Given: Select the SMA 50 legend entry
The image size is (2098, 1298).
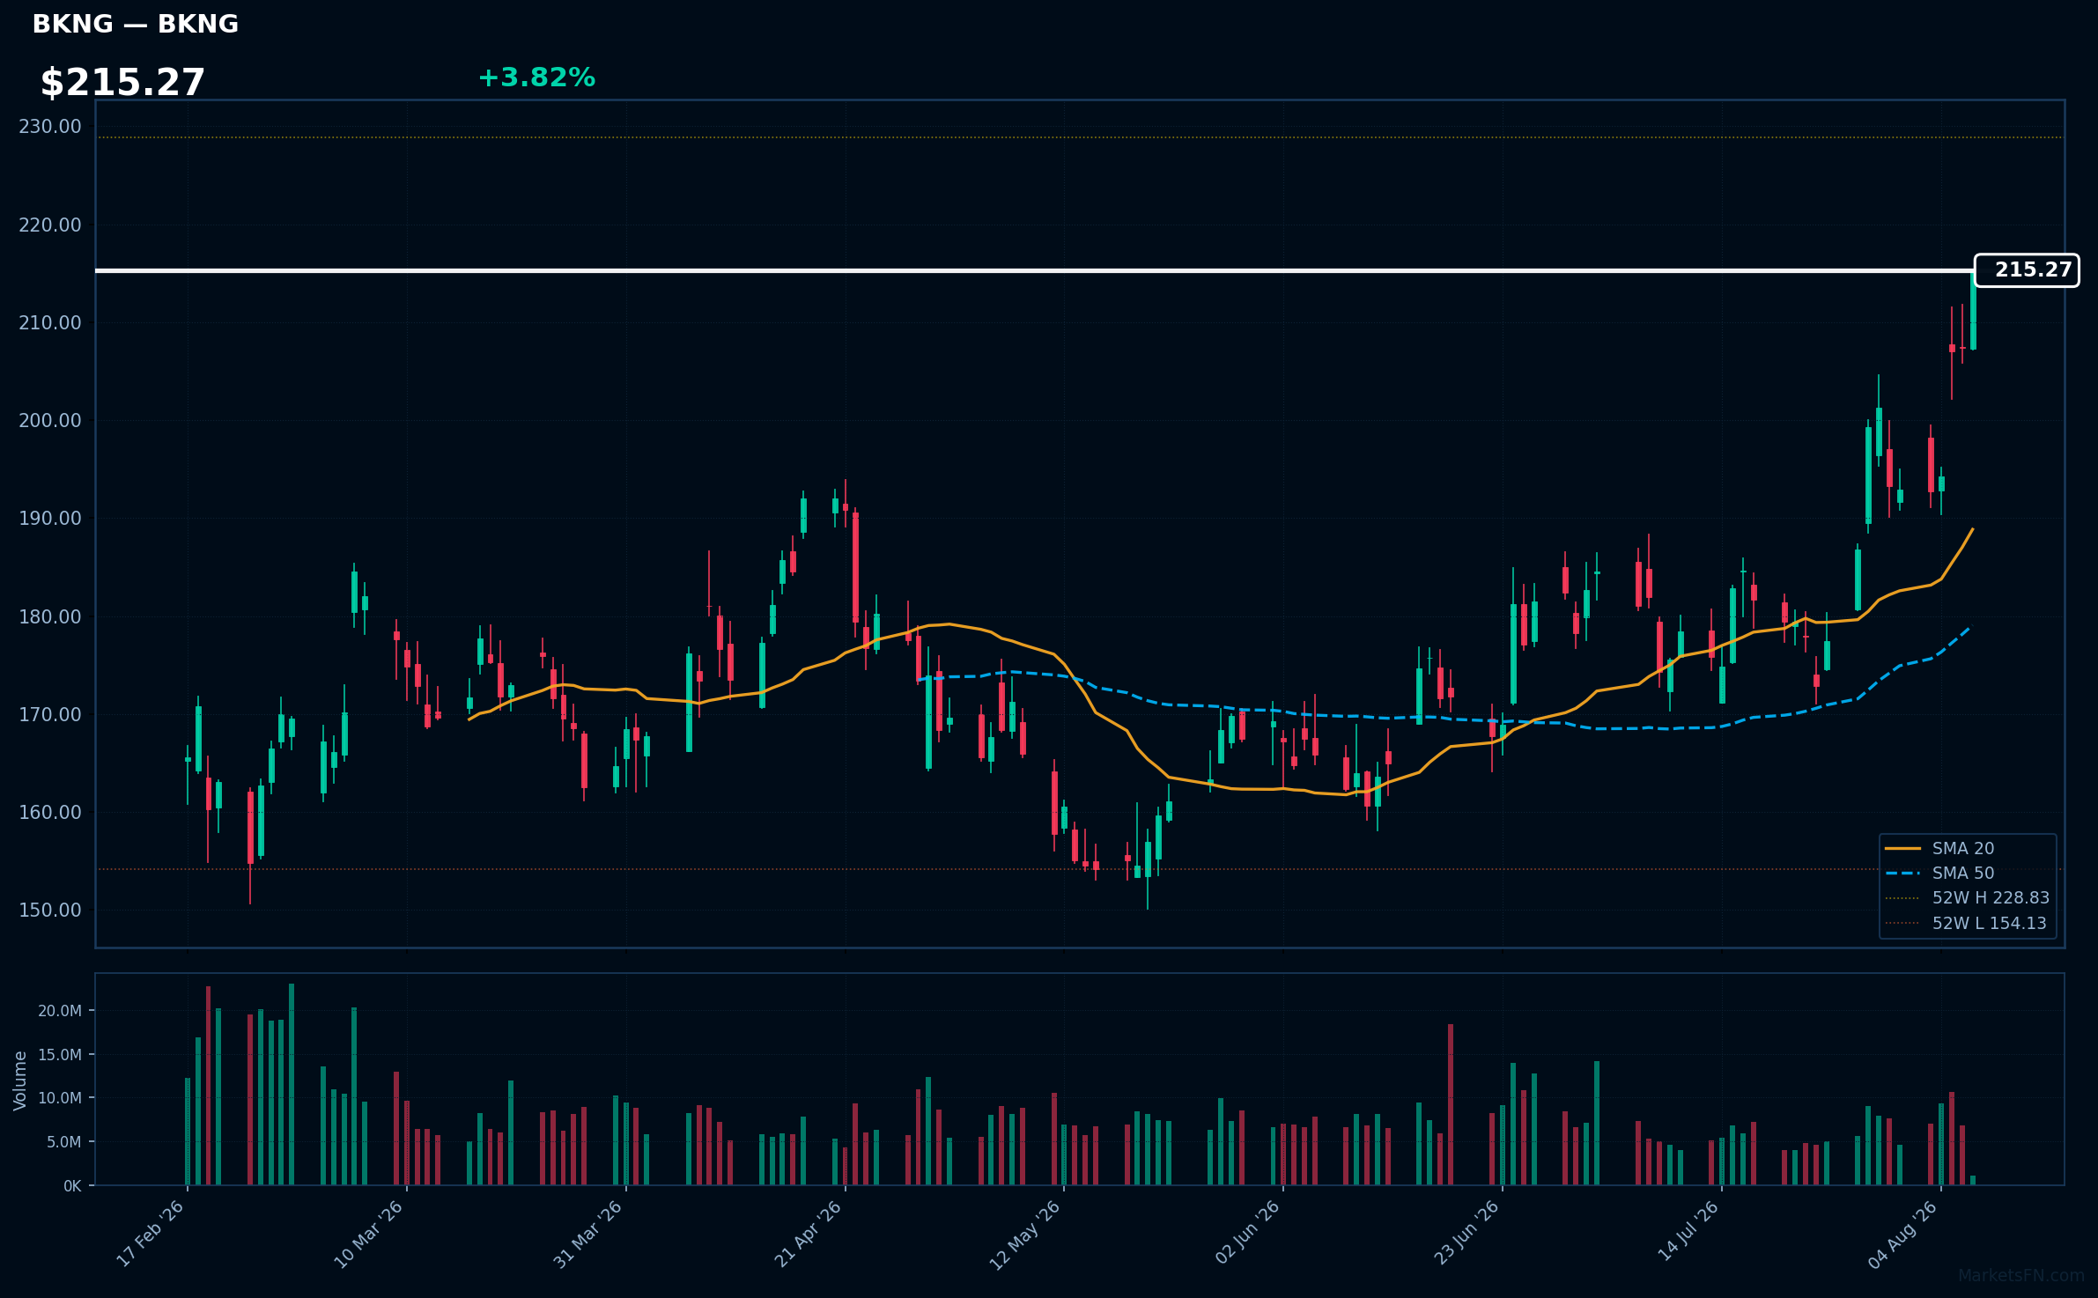Looking at the screenshot, I should 1939,873.
